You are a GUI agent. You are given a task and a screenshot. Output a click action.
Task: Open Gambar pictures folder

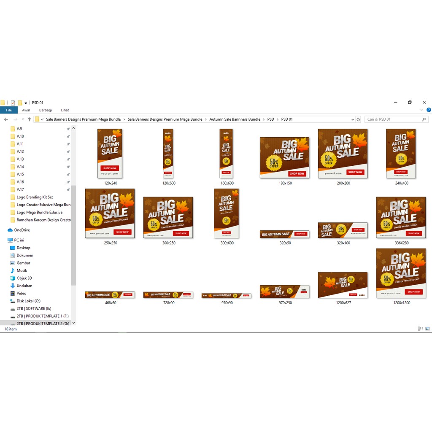[x=23, y=263]
